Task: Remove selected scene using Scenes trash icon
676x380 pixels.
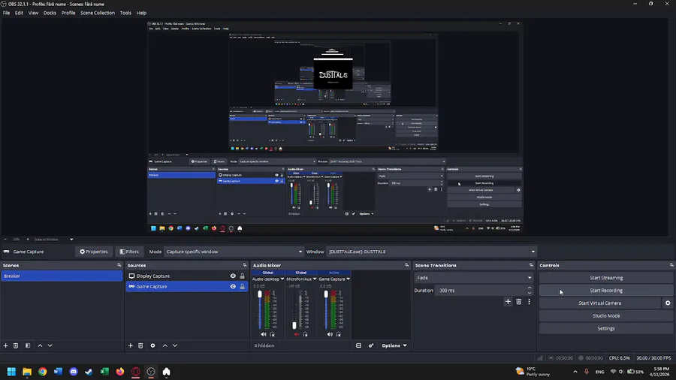Action: click(16, 345)
